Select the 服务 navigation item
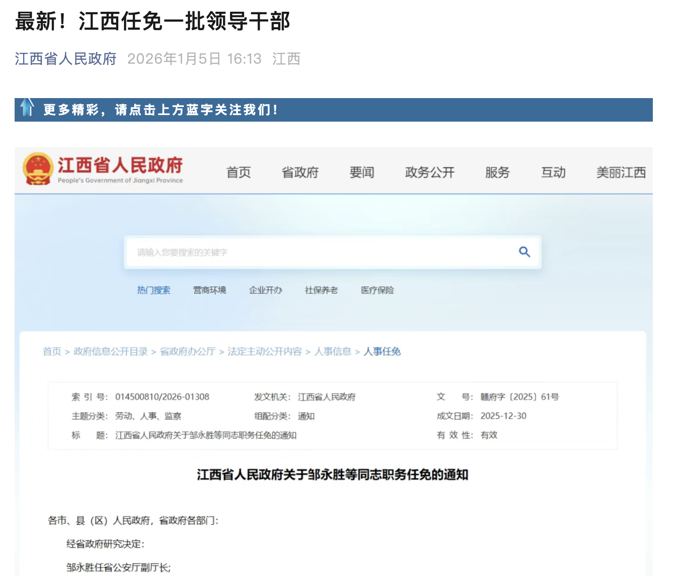Screen dimensions: 675x578 pyautogui.click(x=497, y=173)
